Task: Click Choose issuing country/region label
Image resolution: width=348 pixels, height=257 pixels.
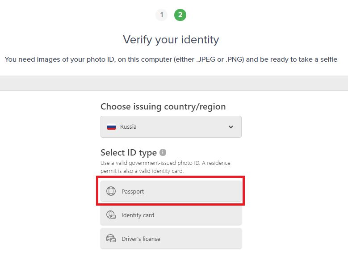Action: pos(163,107)
